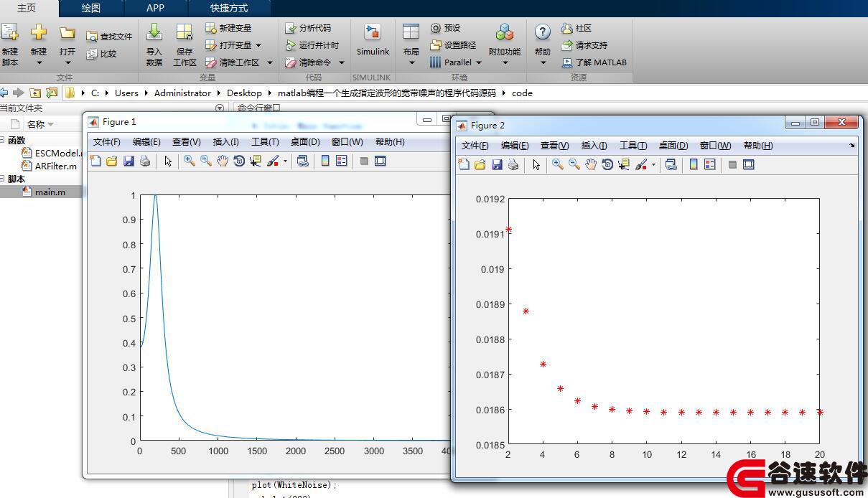Expand the Clear Commands (清除命令) dropdown
This screenshot has width=868, height=498.
click(x=342, y=62)
